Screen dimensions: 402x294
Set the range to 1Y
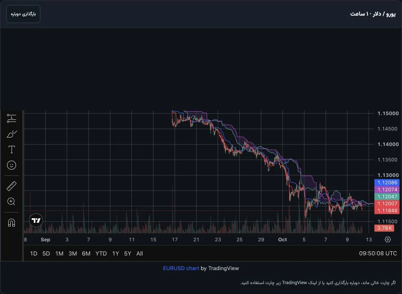click(x=115, y=254)
